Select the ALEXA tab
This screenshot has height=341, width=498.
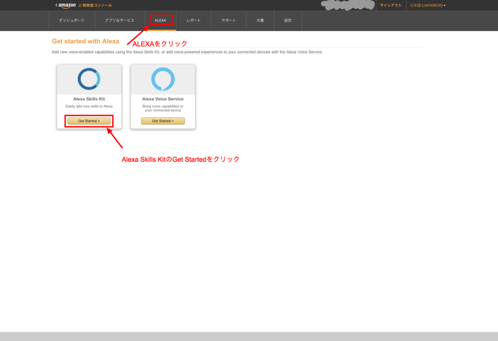coord(160,20)
